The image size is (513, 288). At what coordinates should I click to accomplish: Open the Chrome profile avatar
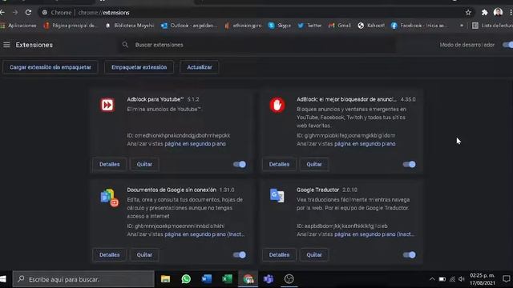pos(498,13)
